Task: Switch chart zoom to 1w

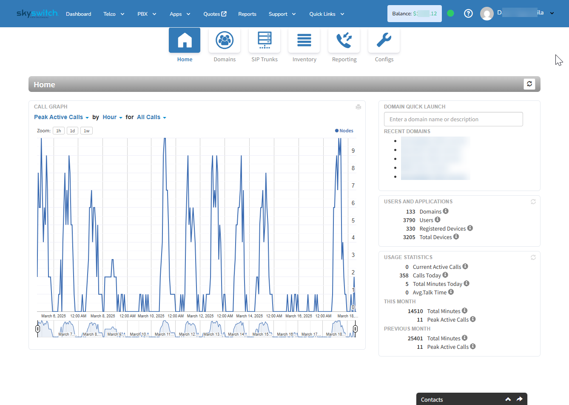Action: [86, 131]
